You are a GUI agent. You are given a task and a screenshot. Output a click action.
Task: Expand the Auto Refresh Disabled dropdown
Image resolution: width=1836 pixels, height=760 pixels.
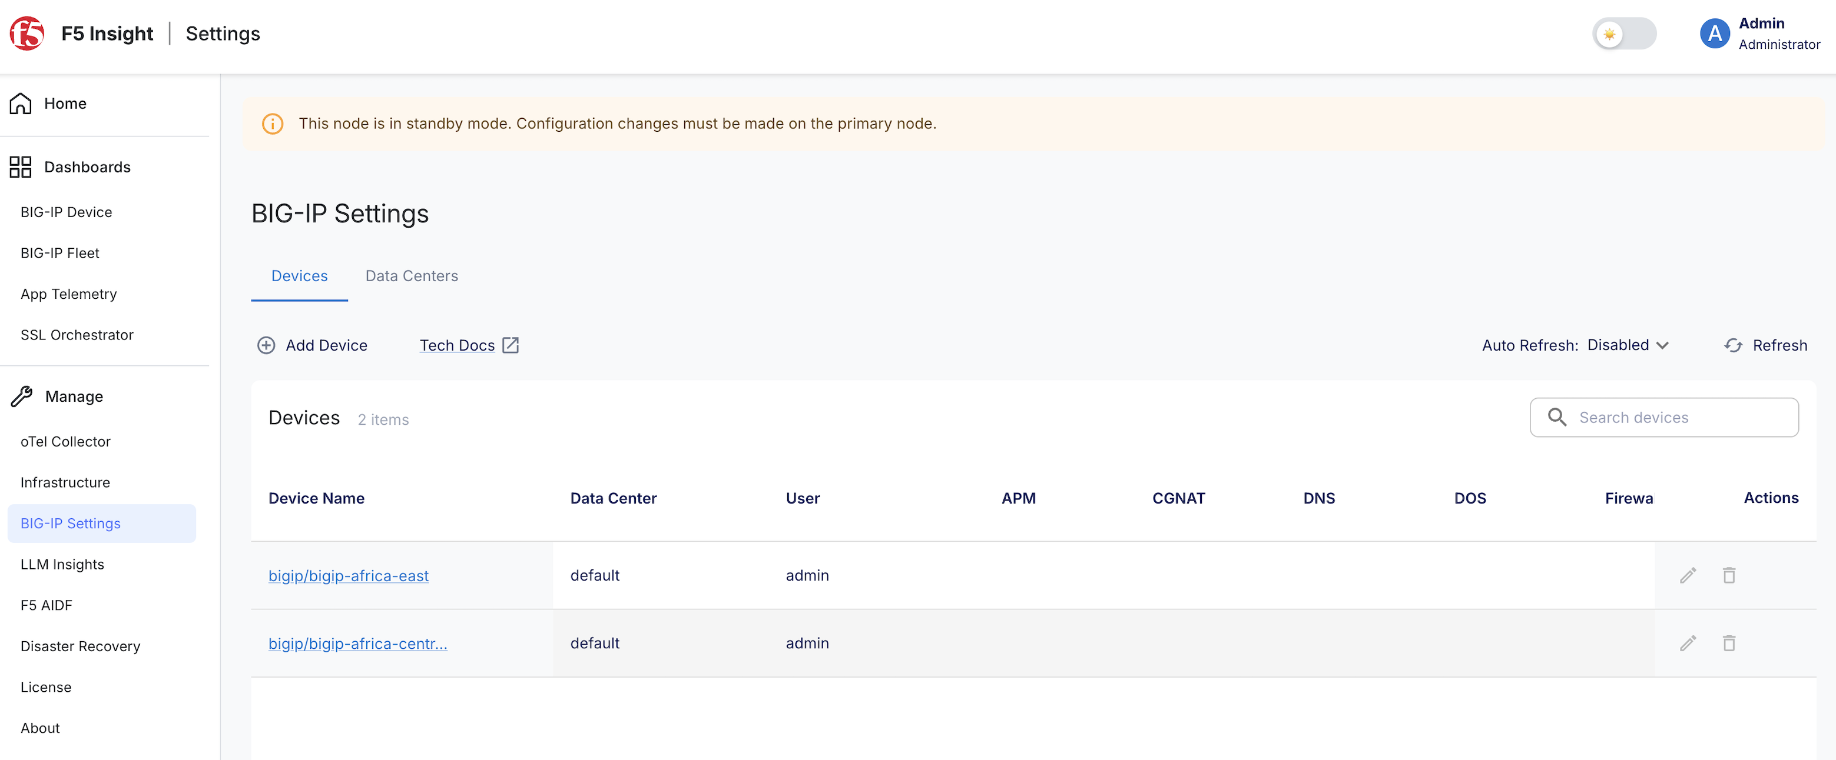coord(1628,345)
